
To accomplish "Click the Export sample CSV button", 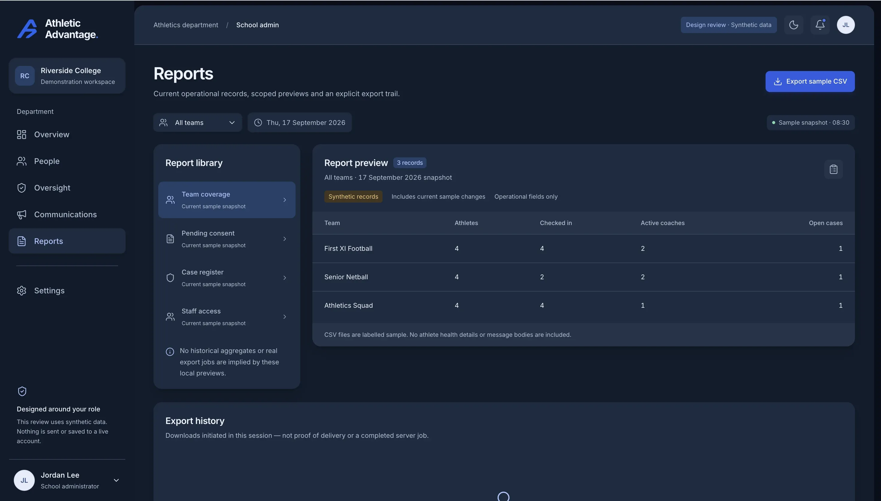I will pos(810,82).
